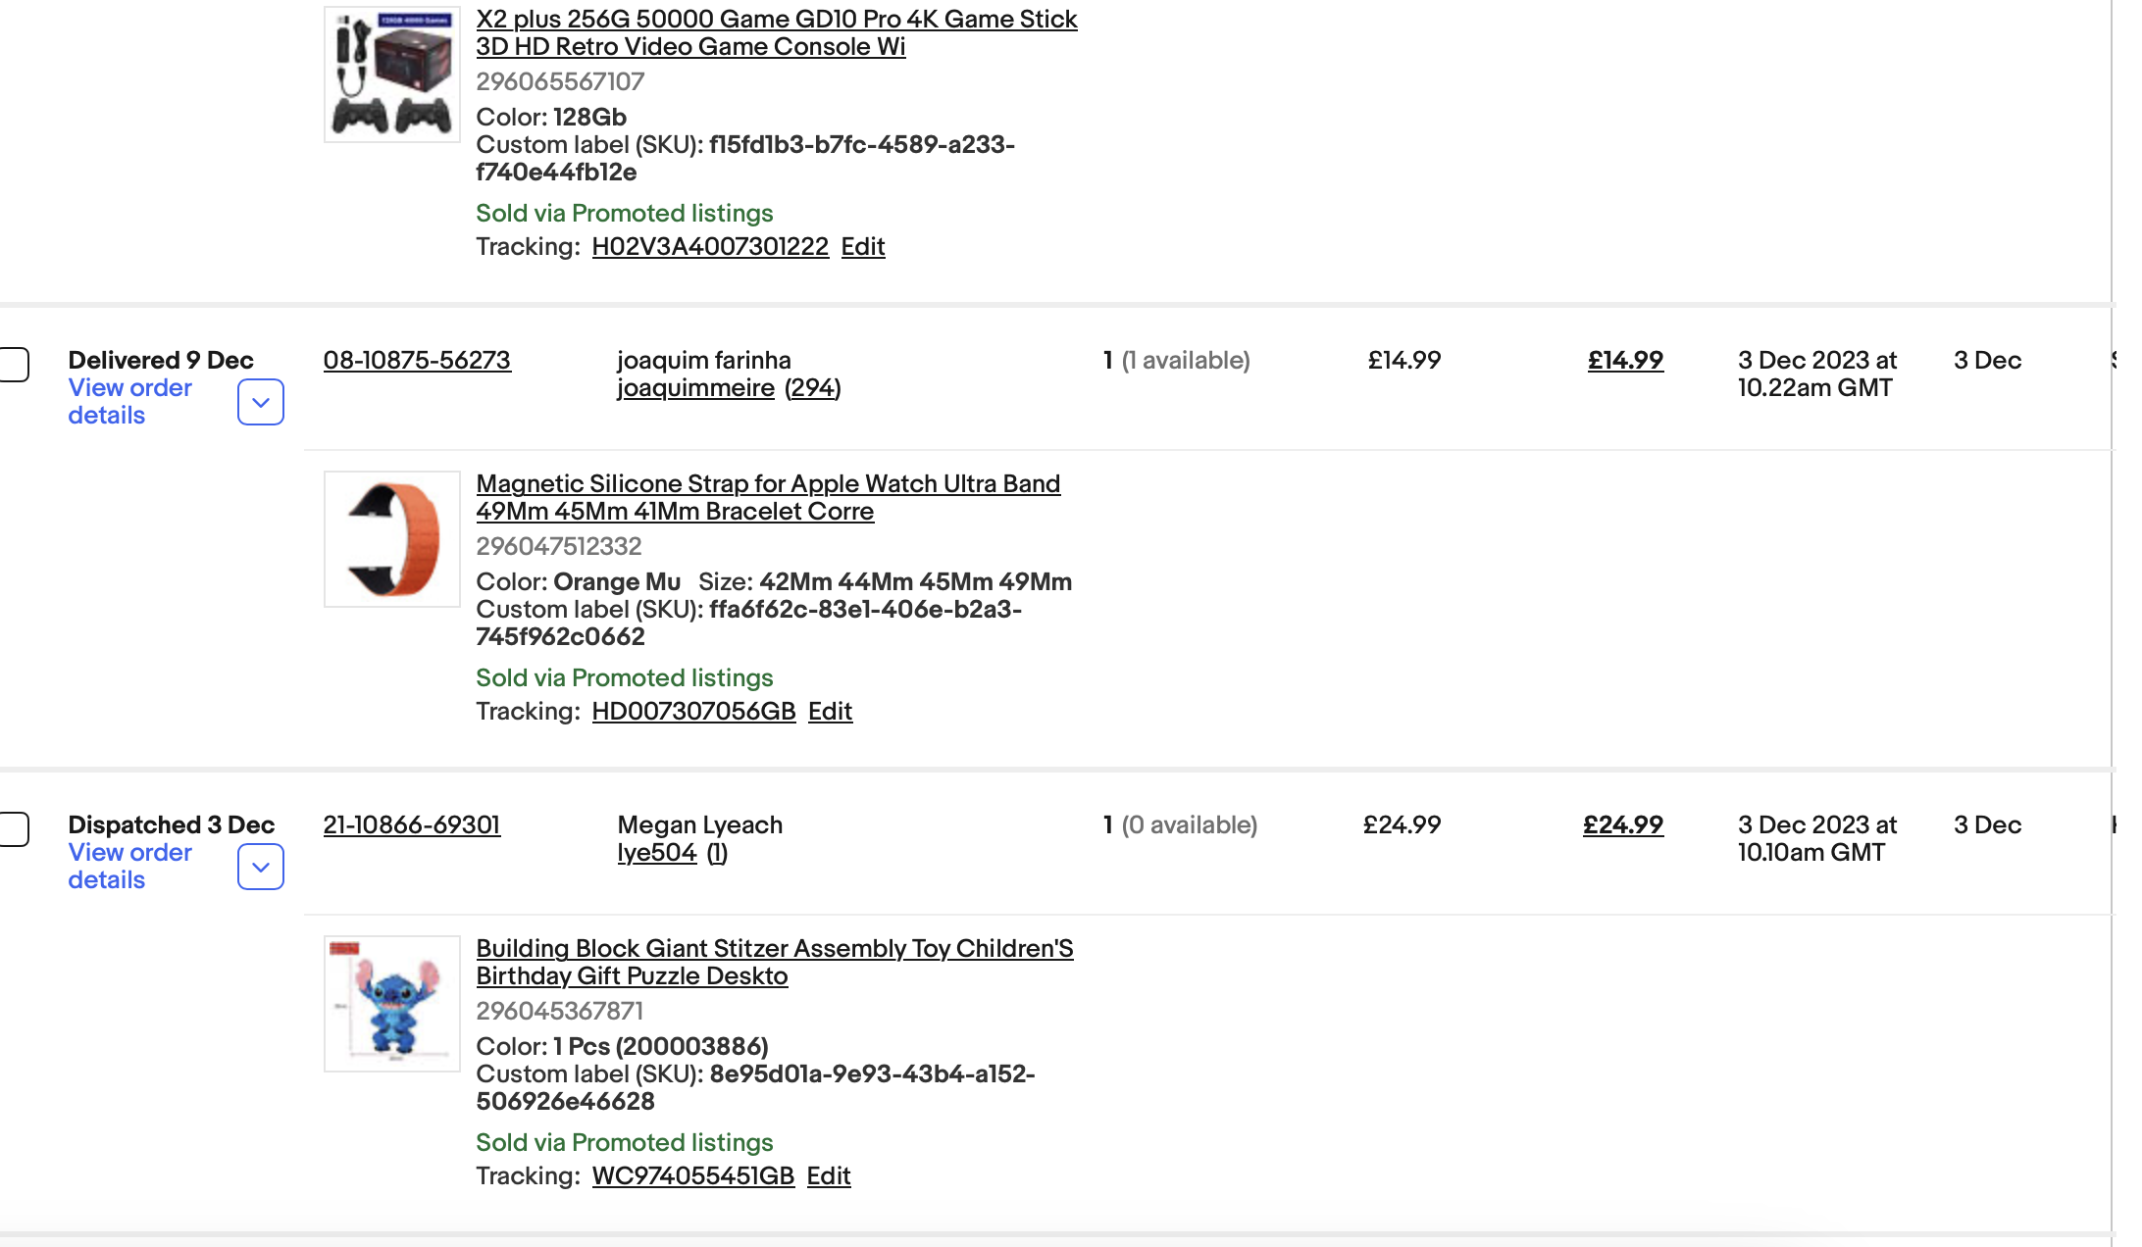
Task: Open buyer profile joaquimmeire
Action: [x=695, y=387]
